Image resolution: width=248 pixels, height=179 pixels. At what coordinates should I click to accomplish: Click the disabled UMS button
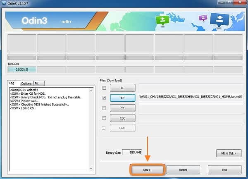coord(123,128)
